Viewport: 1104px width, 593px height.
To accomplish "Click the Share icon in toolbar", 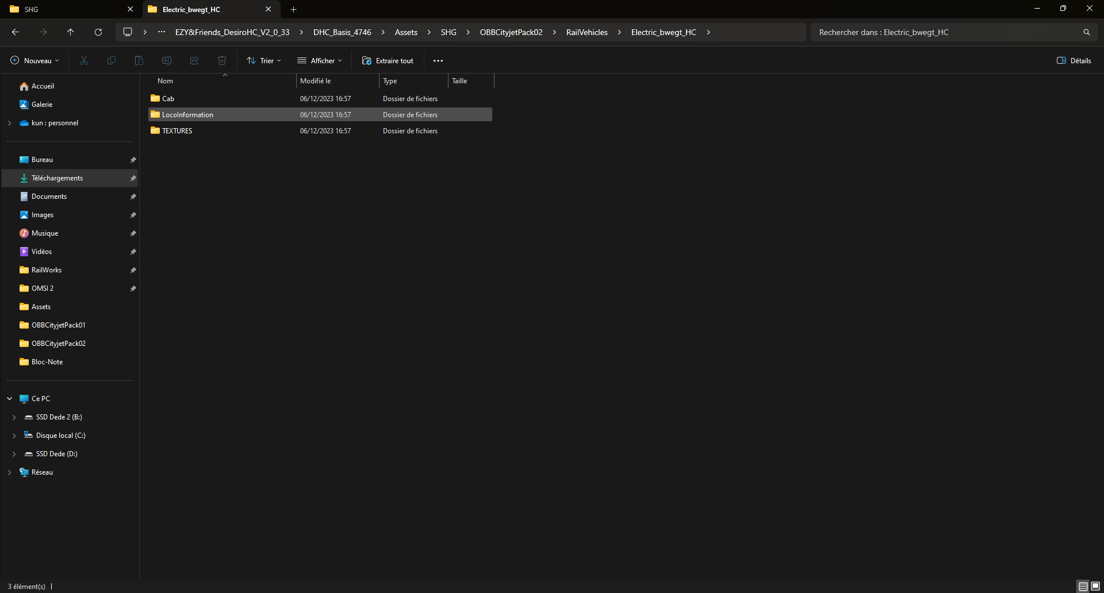I will point(194,60).
